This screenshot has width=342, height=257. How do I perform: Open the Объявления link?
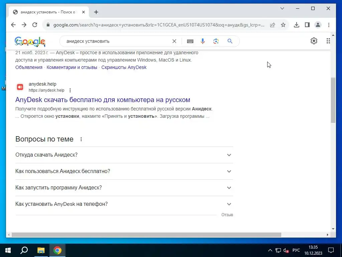[29, 67]
